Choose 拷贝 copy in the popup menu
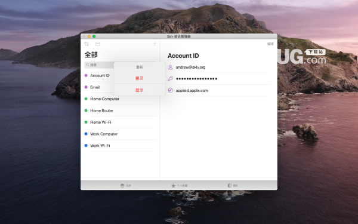Screen dimensions: 358x224 [139, 78]
